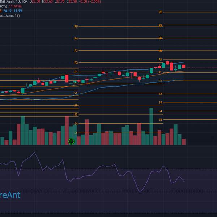Click the S2 label of the latest pivot period
Image resolution: width=217 pixels, height=217 pixels.
coord(160,94)
